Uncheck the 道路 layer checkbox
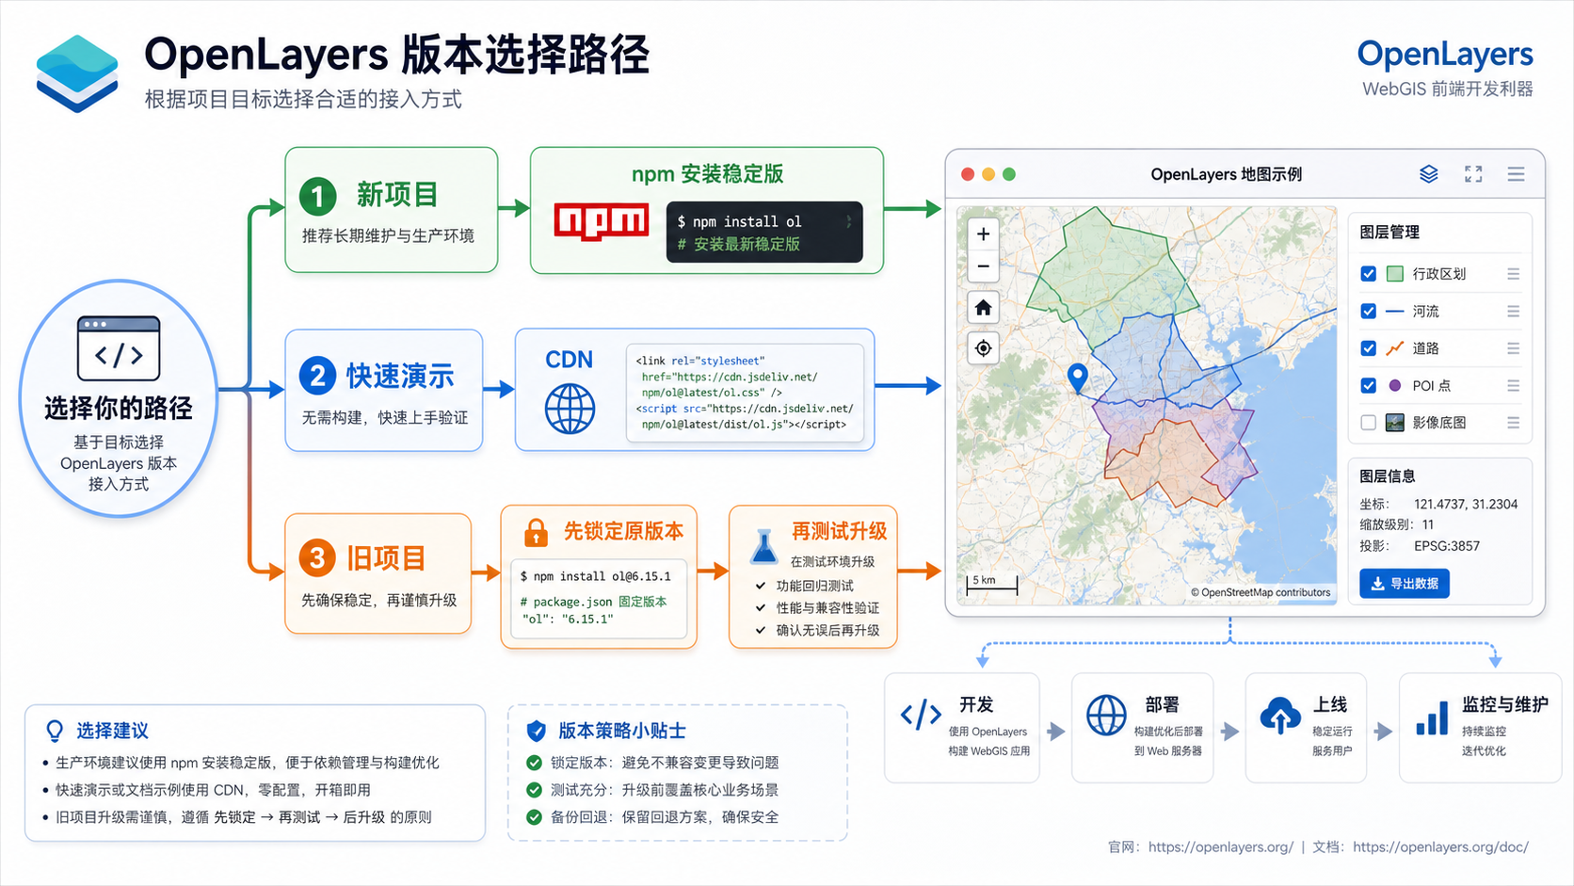 (1369, 348)
